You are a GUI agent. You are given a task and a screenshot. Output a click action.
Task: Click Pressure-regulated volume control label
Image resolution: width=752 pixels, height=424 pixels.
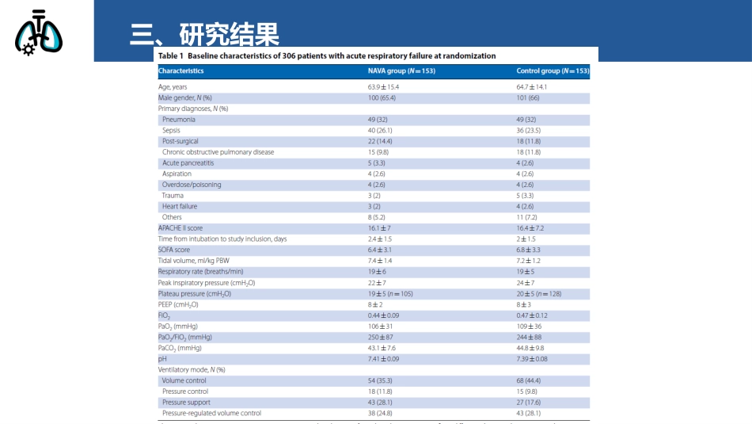[x=211, y=414]
